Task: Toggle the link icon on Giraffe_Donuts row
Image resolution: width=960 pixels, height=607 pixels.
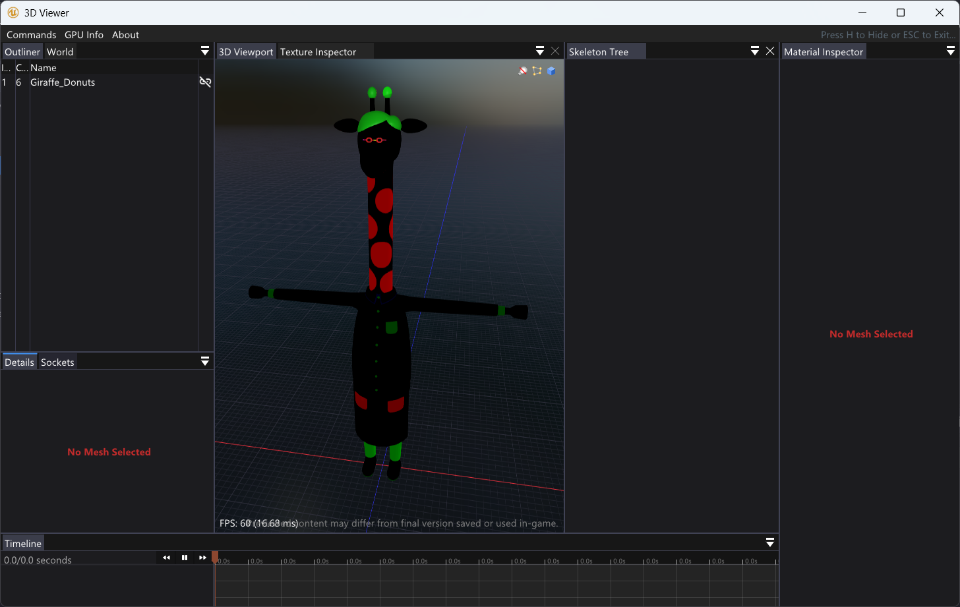Action: [205, 82]
